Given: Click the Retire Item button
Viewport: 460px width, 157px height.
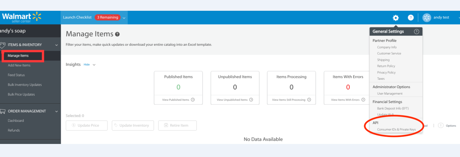Looking at the screenshot, I should (x=178, y=125).
